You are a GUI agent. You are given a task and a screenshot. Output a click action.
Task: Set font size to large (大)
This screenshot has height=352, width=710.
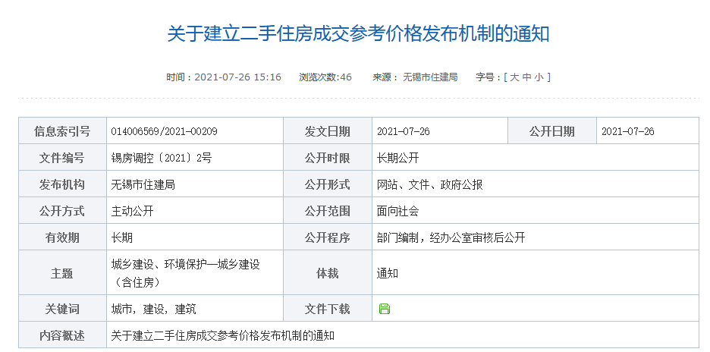pyautogui.click(x=514, y=77)
